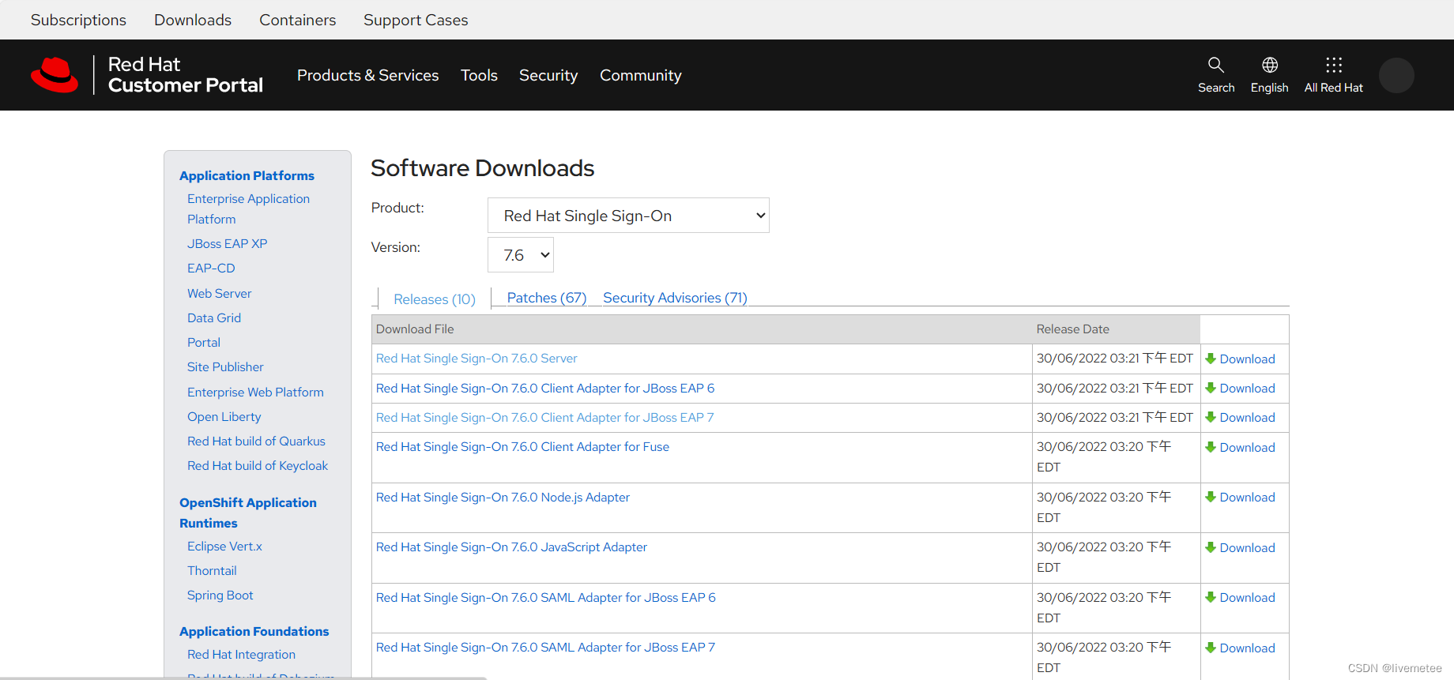
Task: Switch to the Patches (67) tab
Action: pos(547,298)
